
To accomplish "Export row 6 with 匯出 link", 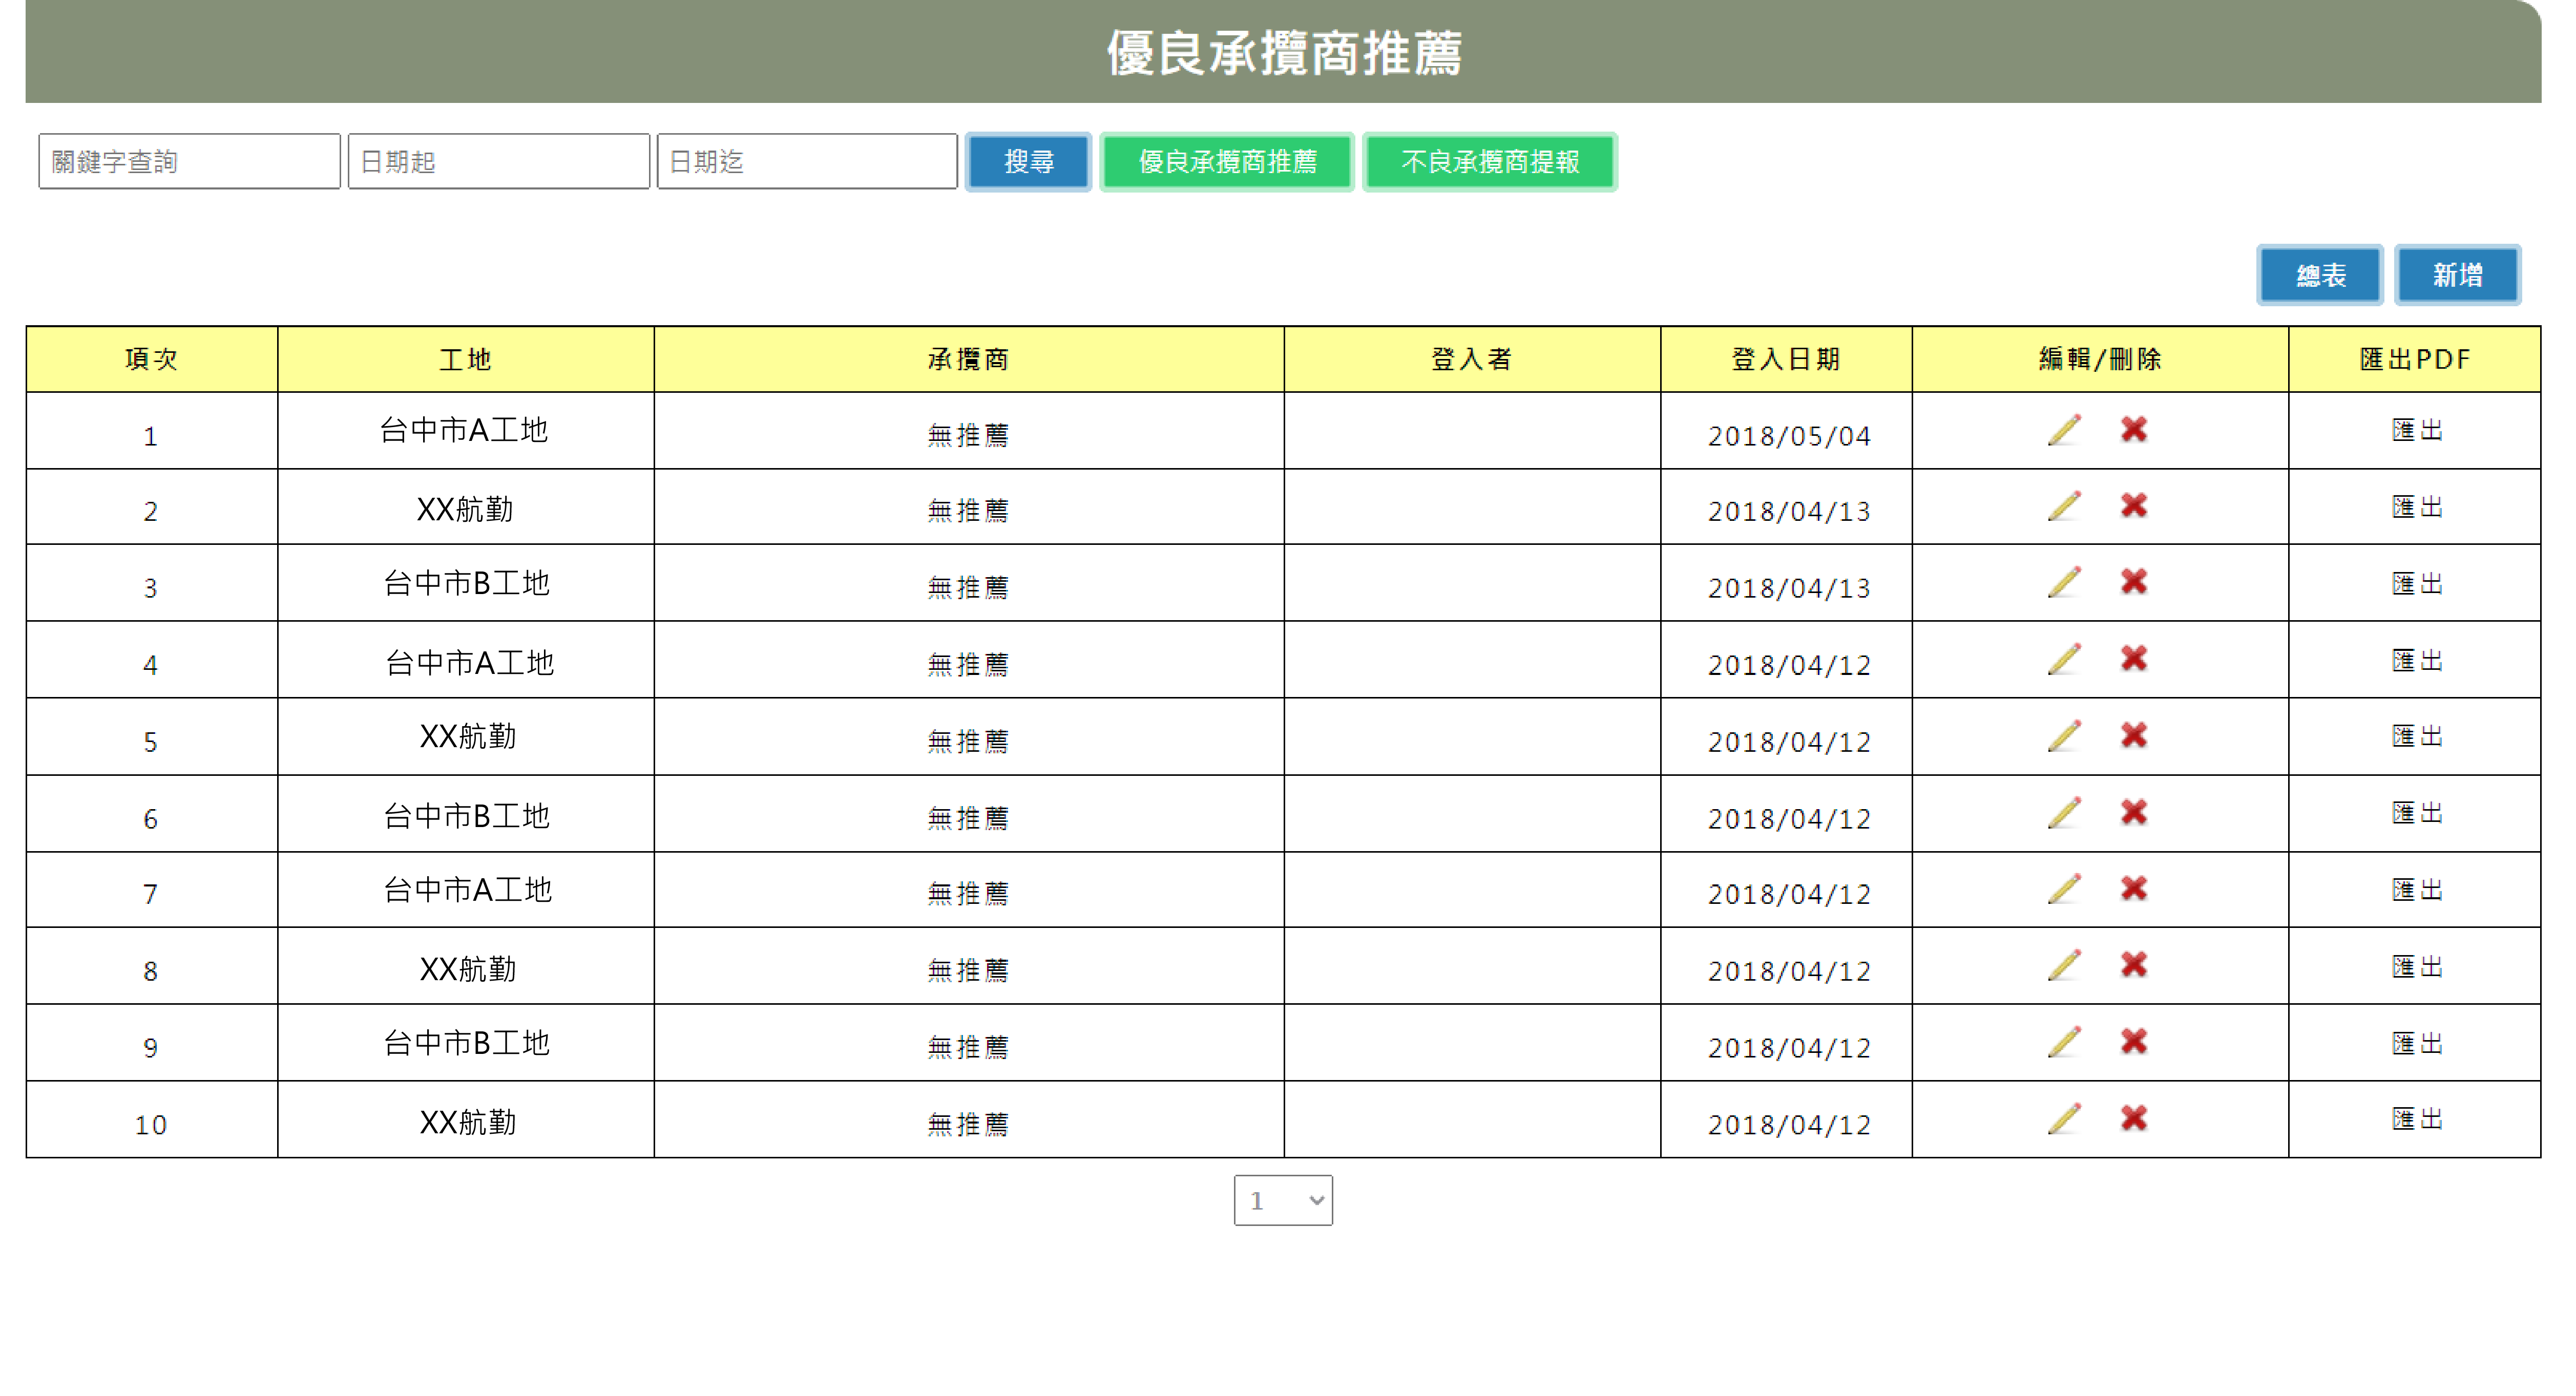I will pos(2417,814).
